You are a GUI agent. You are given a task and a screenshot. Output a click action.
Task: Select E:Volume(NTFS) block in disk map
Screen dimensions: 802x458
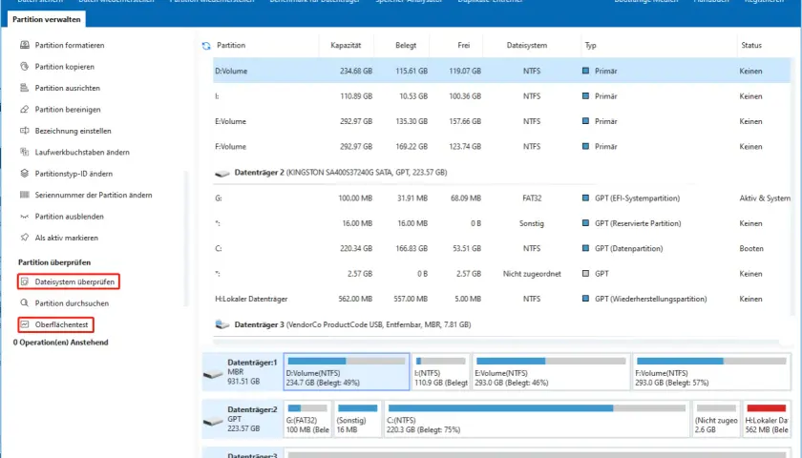pyautogui.click(x=551, y=371)
